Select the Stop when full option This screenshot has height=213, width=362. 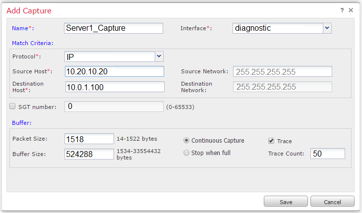coord(186,153)
